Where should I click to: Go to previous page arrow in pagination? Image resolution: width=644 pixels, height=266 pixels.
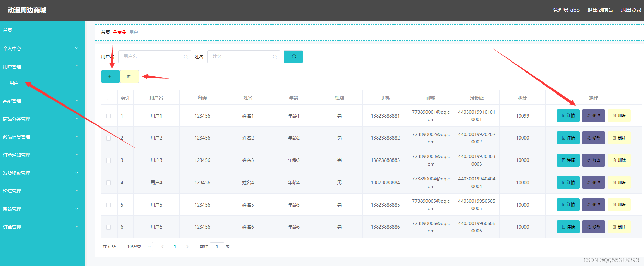(x=162, y=247)
